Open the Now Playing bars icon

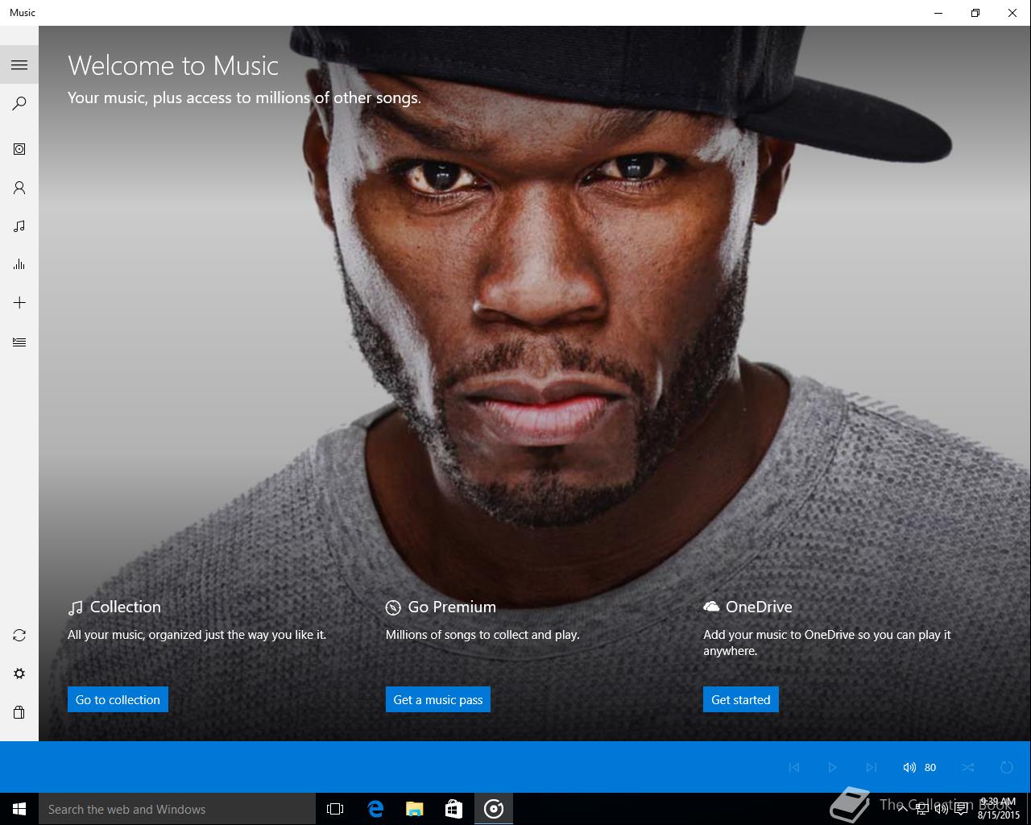[x=19, y=264]
